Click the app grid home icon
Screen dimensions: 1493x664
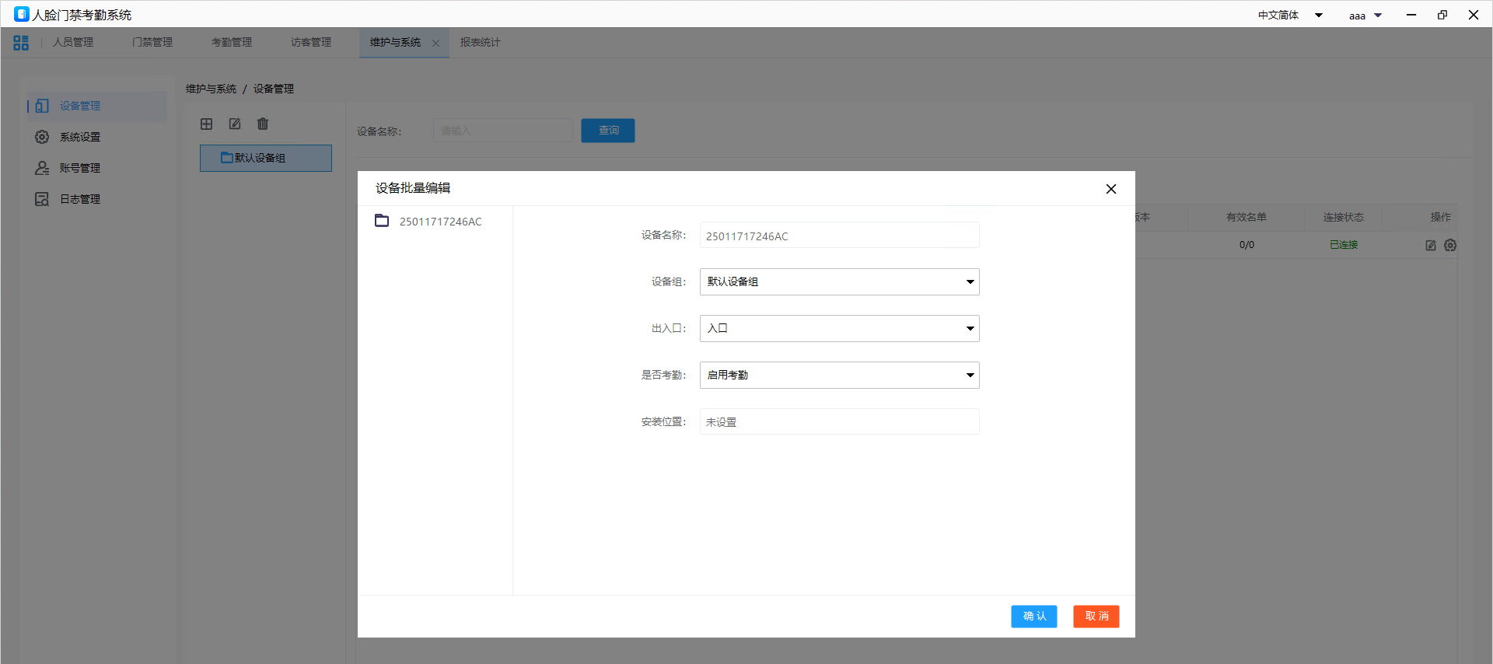[21, 43]
